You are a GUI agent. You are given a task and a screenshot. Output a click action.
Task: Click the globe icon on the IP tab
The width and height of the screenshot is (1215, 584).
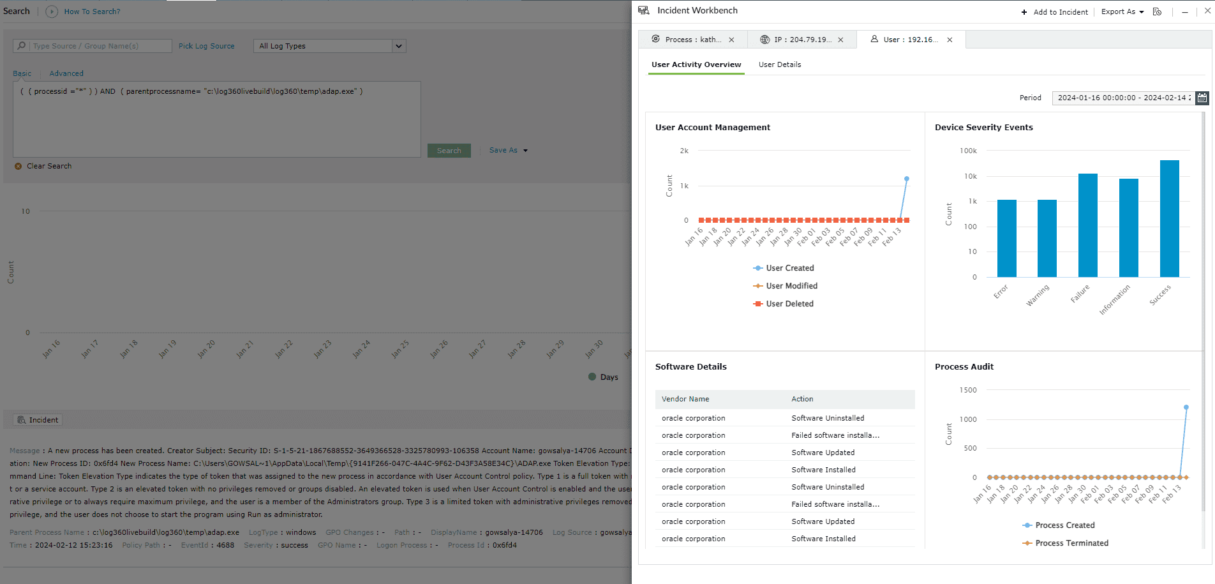click(x=765, y=40)
